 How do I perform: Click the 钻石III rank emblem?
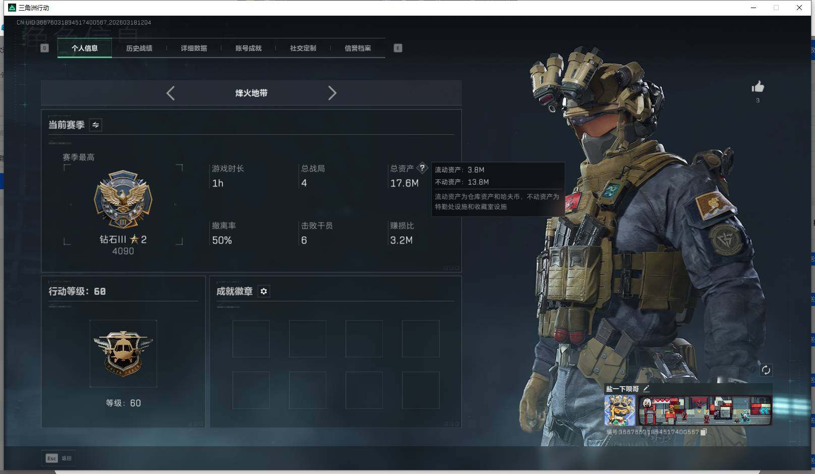pos(123,201)
